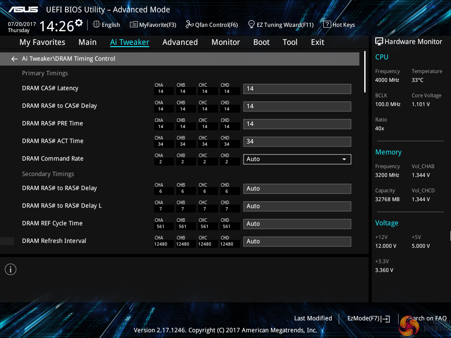This screenshot has height=338, width=451.
Task: Click the settings gear beside the clock
Action: tap(79, 23)
